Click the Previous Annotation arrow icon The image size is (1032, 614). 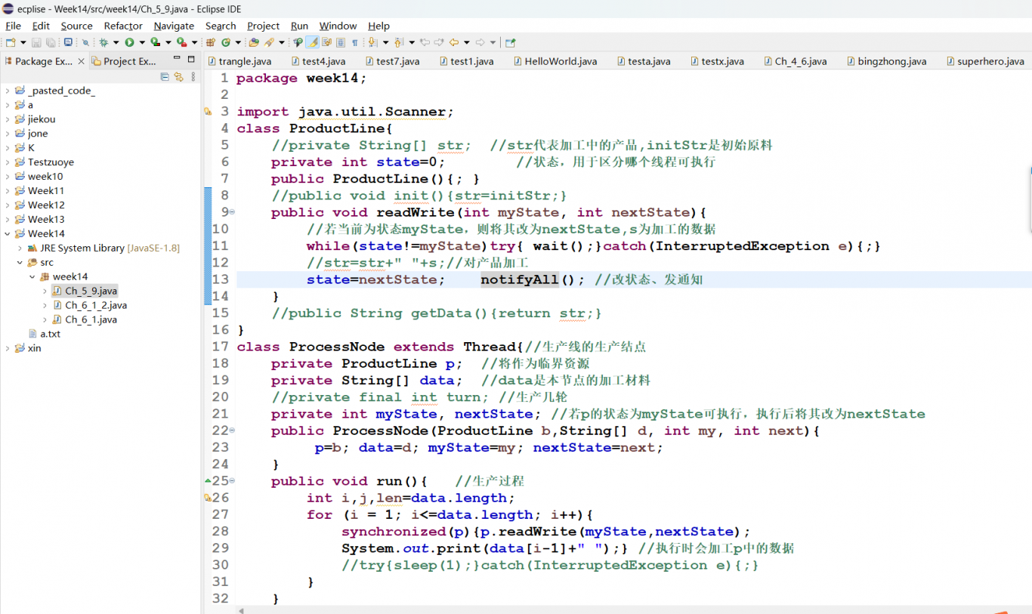pos(399,42)
